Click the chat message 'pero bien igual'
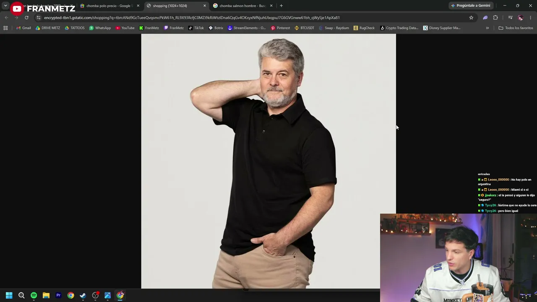The image size is (537, 302). pos(508,211)
